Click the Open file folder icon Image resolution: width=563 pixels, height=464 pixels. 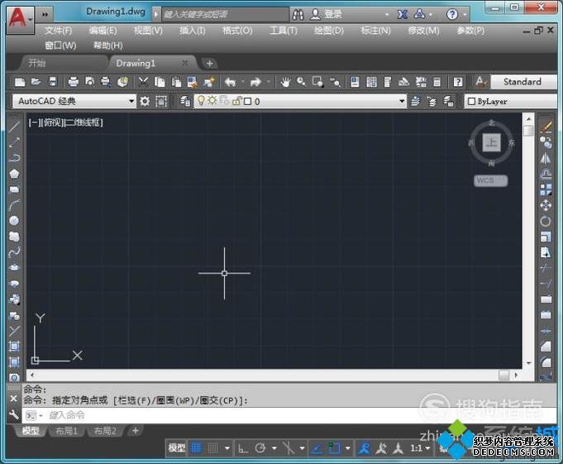pyautogui.click(x=36, y=82)
